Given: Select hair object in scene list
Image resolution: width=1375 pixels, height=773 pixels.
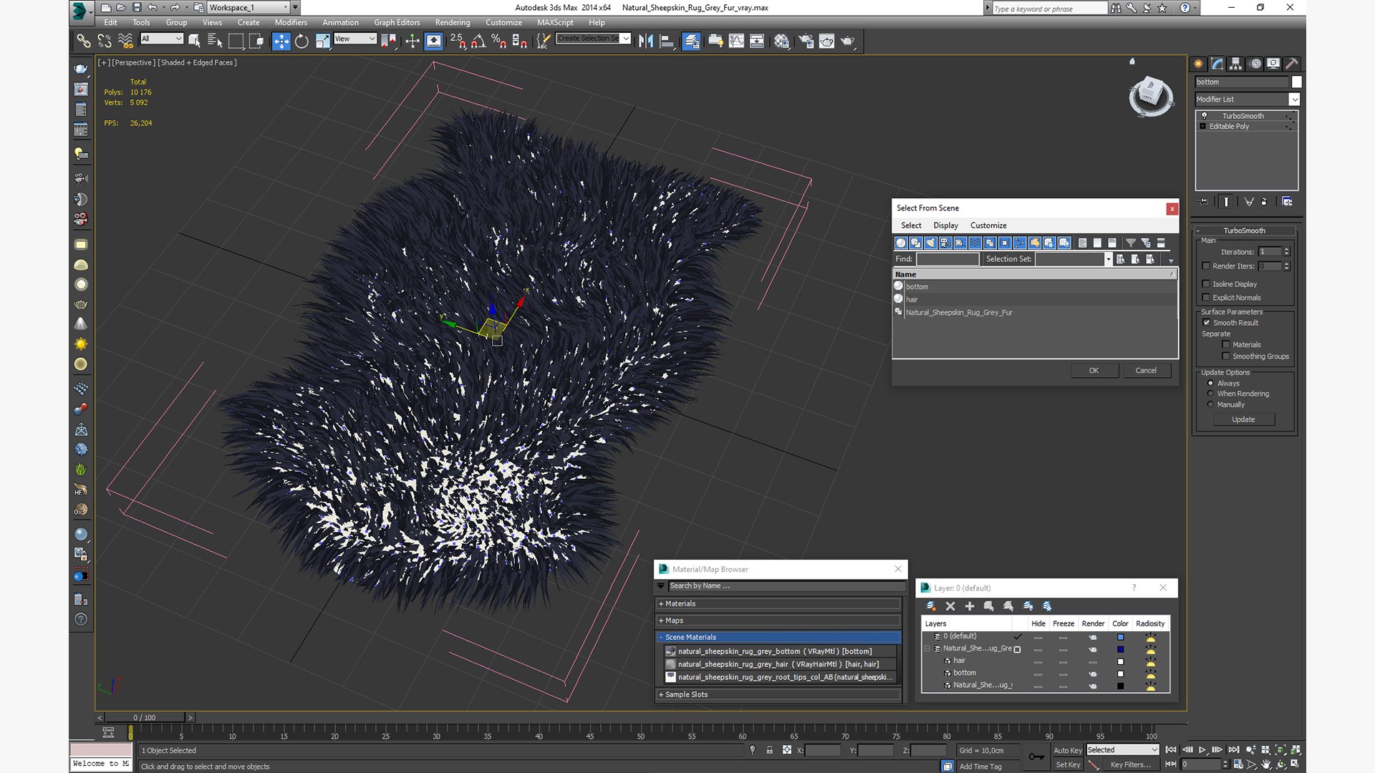Looking at the screenshot, I should (x=912, y=299).
